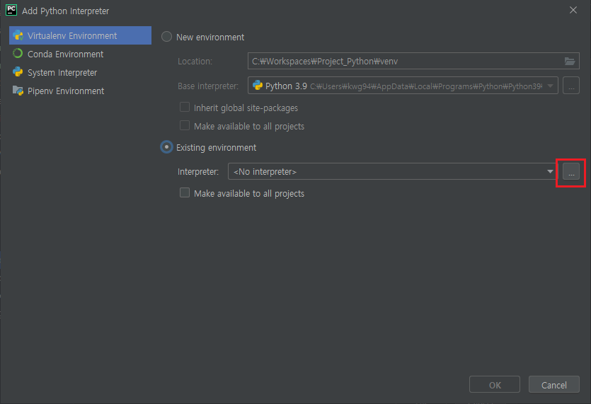The width and height of the screenshot is (591, 404).
Task: Browse base interpreter with ellipsis button
Action: pyautogui.click(x=571, y=86)
